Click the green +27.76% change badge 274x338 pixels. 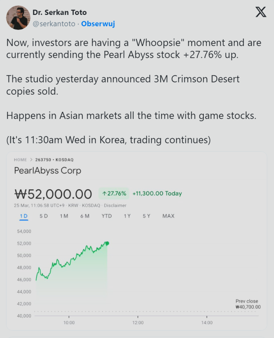click(114, 193)
